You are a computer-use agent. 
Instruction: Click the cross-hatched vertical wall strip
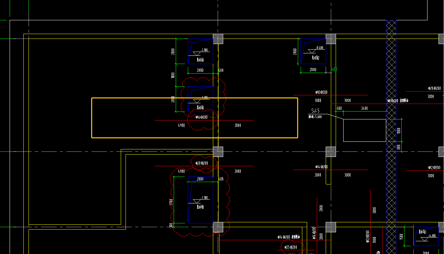coord(391,137)
